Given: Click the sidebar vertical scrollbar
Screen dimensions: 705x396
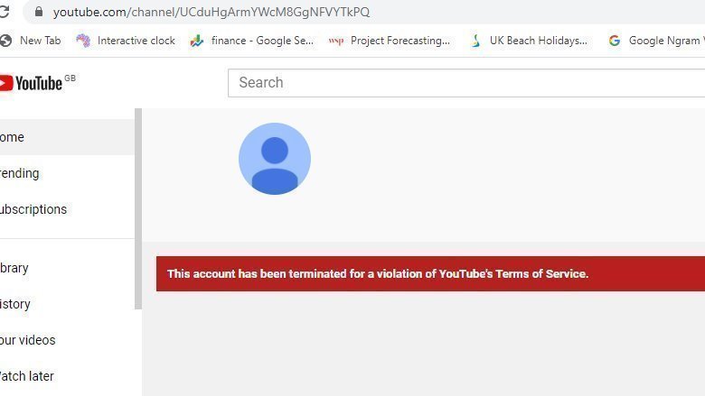Looking at the screenshot, I should pyautogui.click(x=138, y=208).
